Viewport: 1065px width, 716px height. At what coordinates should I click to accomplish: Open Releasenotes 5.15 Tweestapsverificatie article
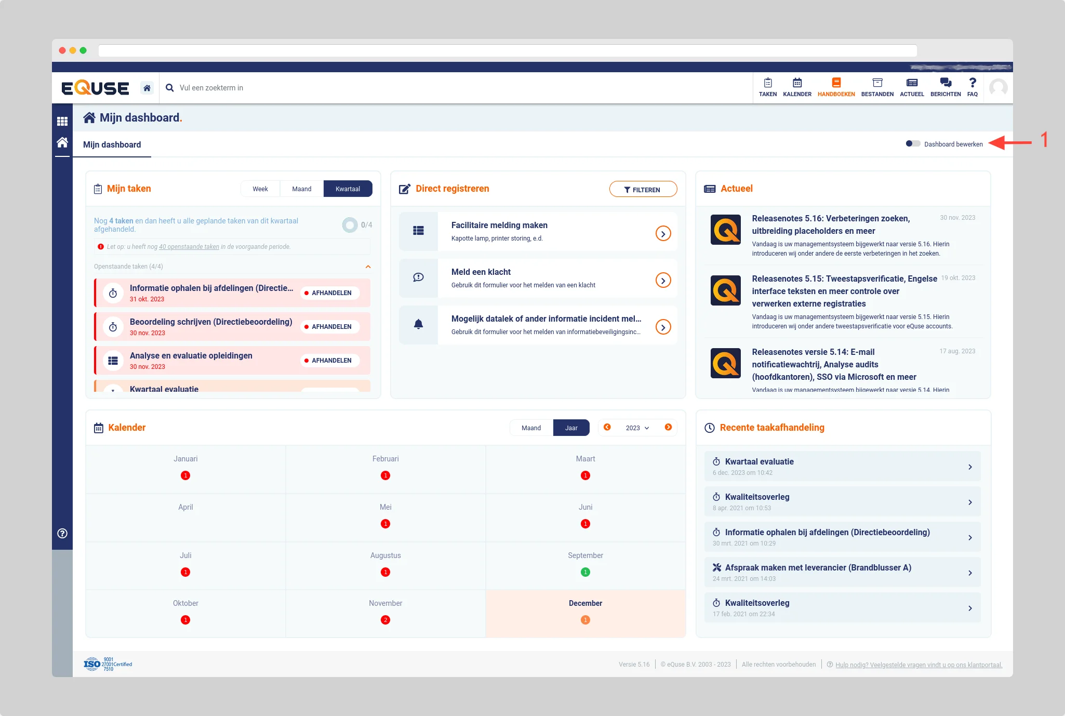point(844,291)
